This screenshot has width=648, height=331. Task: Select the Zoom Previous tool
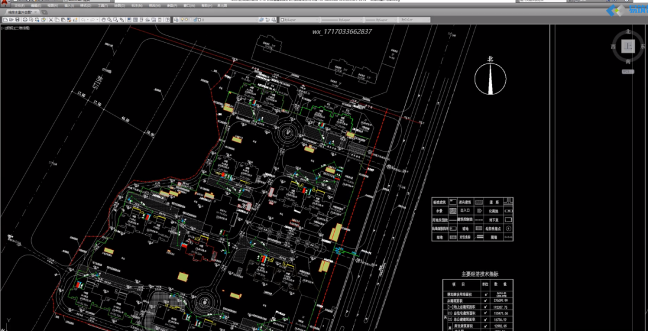coord(122,20)
